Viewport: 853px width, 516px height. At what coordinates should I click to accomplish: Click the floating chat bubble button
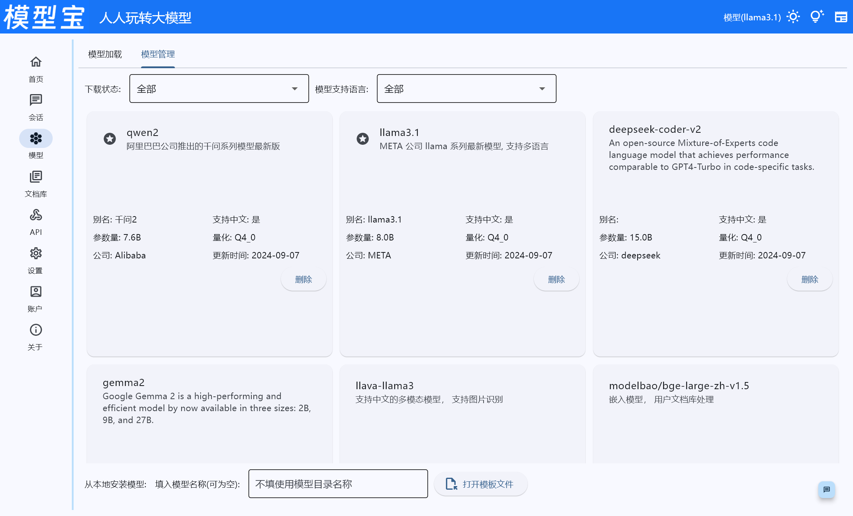(x=826, y=489)
